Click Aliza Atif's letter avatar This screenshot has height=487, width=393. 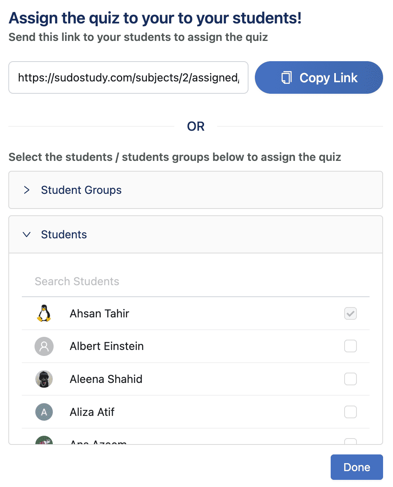[x=44, y=412]
